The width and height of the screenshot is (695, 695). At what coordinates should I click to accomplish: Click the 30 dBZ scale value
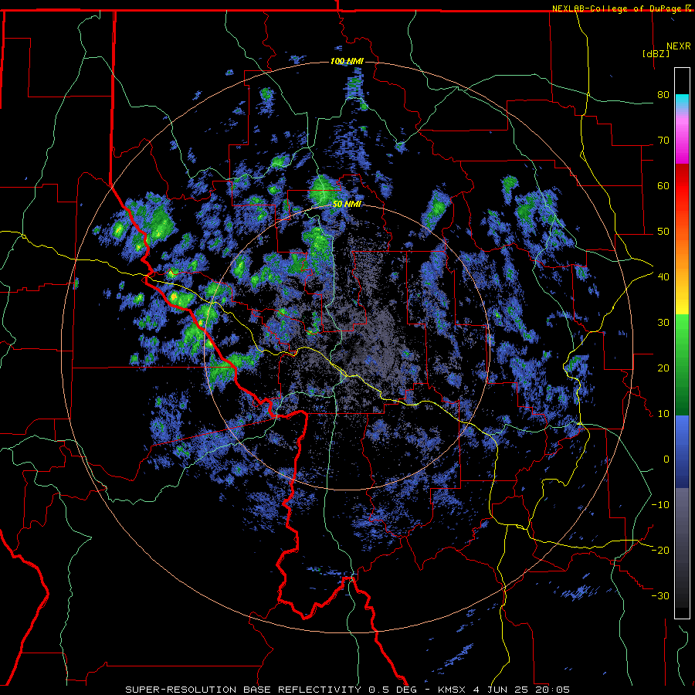663,322
